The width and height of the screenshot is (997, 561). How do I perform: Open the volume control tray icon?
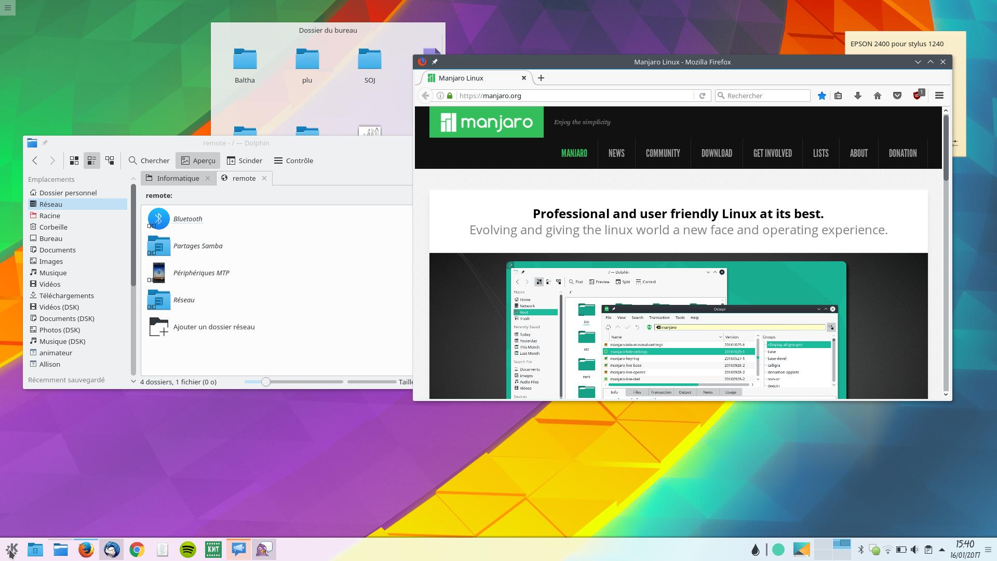pos(915,550)
